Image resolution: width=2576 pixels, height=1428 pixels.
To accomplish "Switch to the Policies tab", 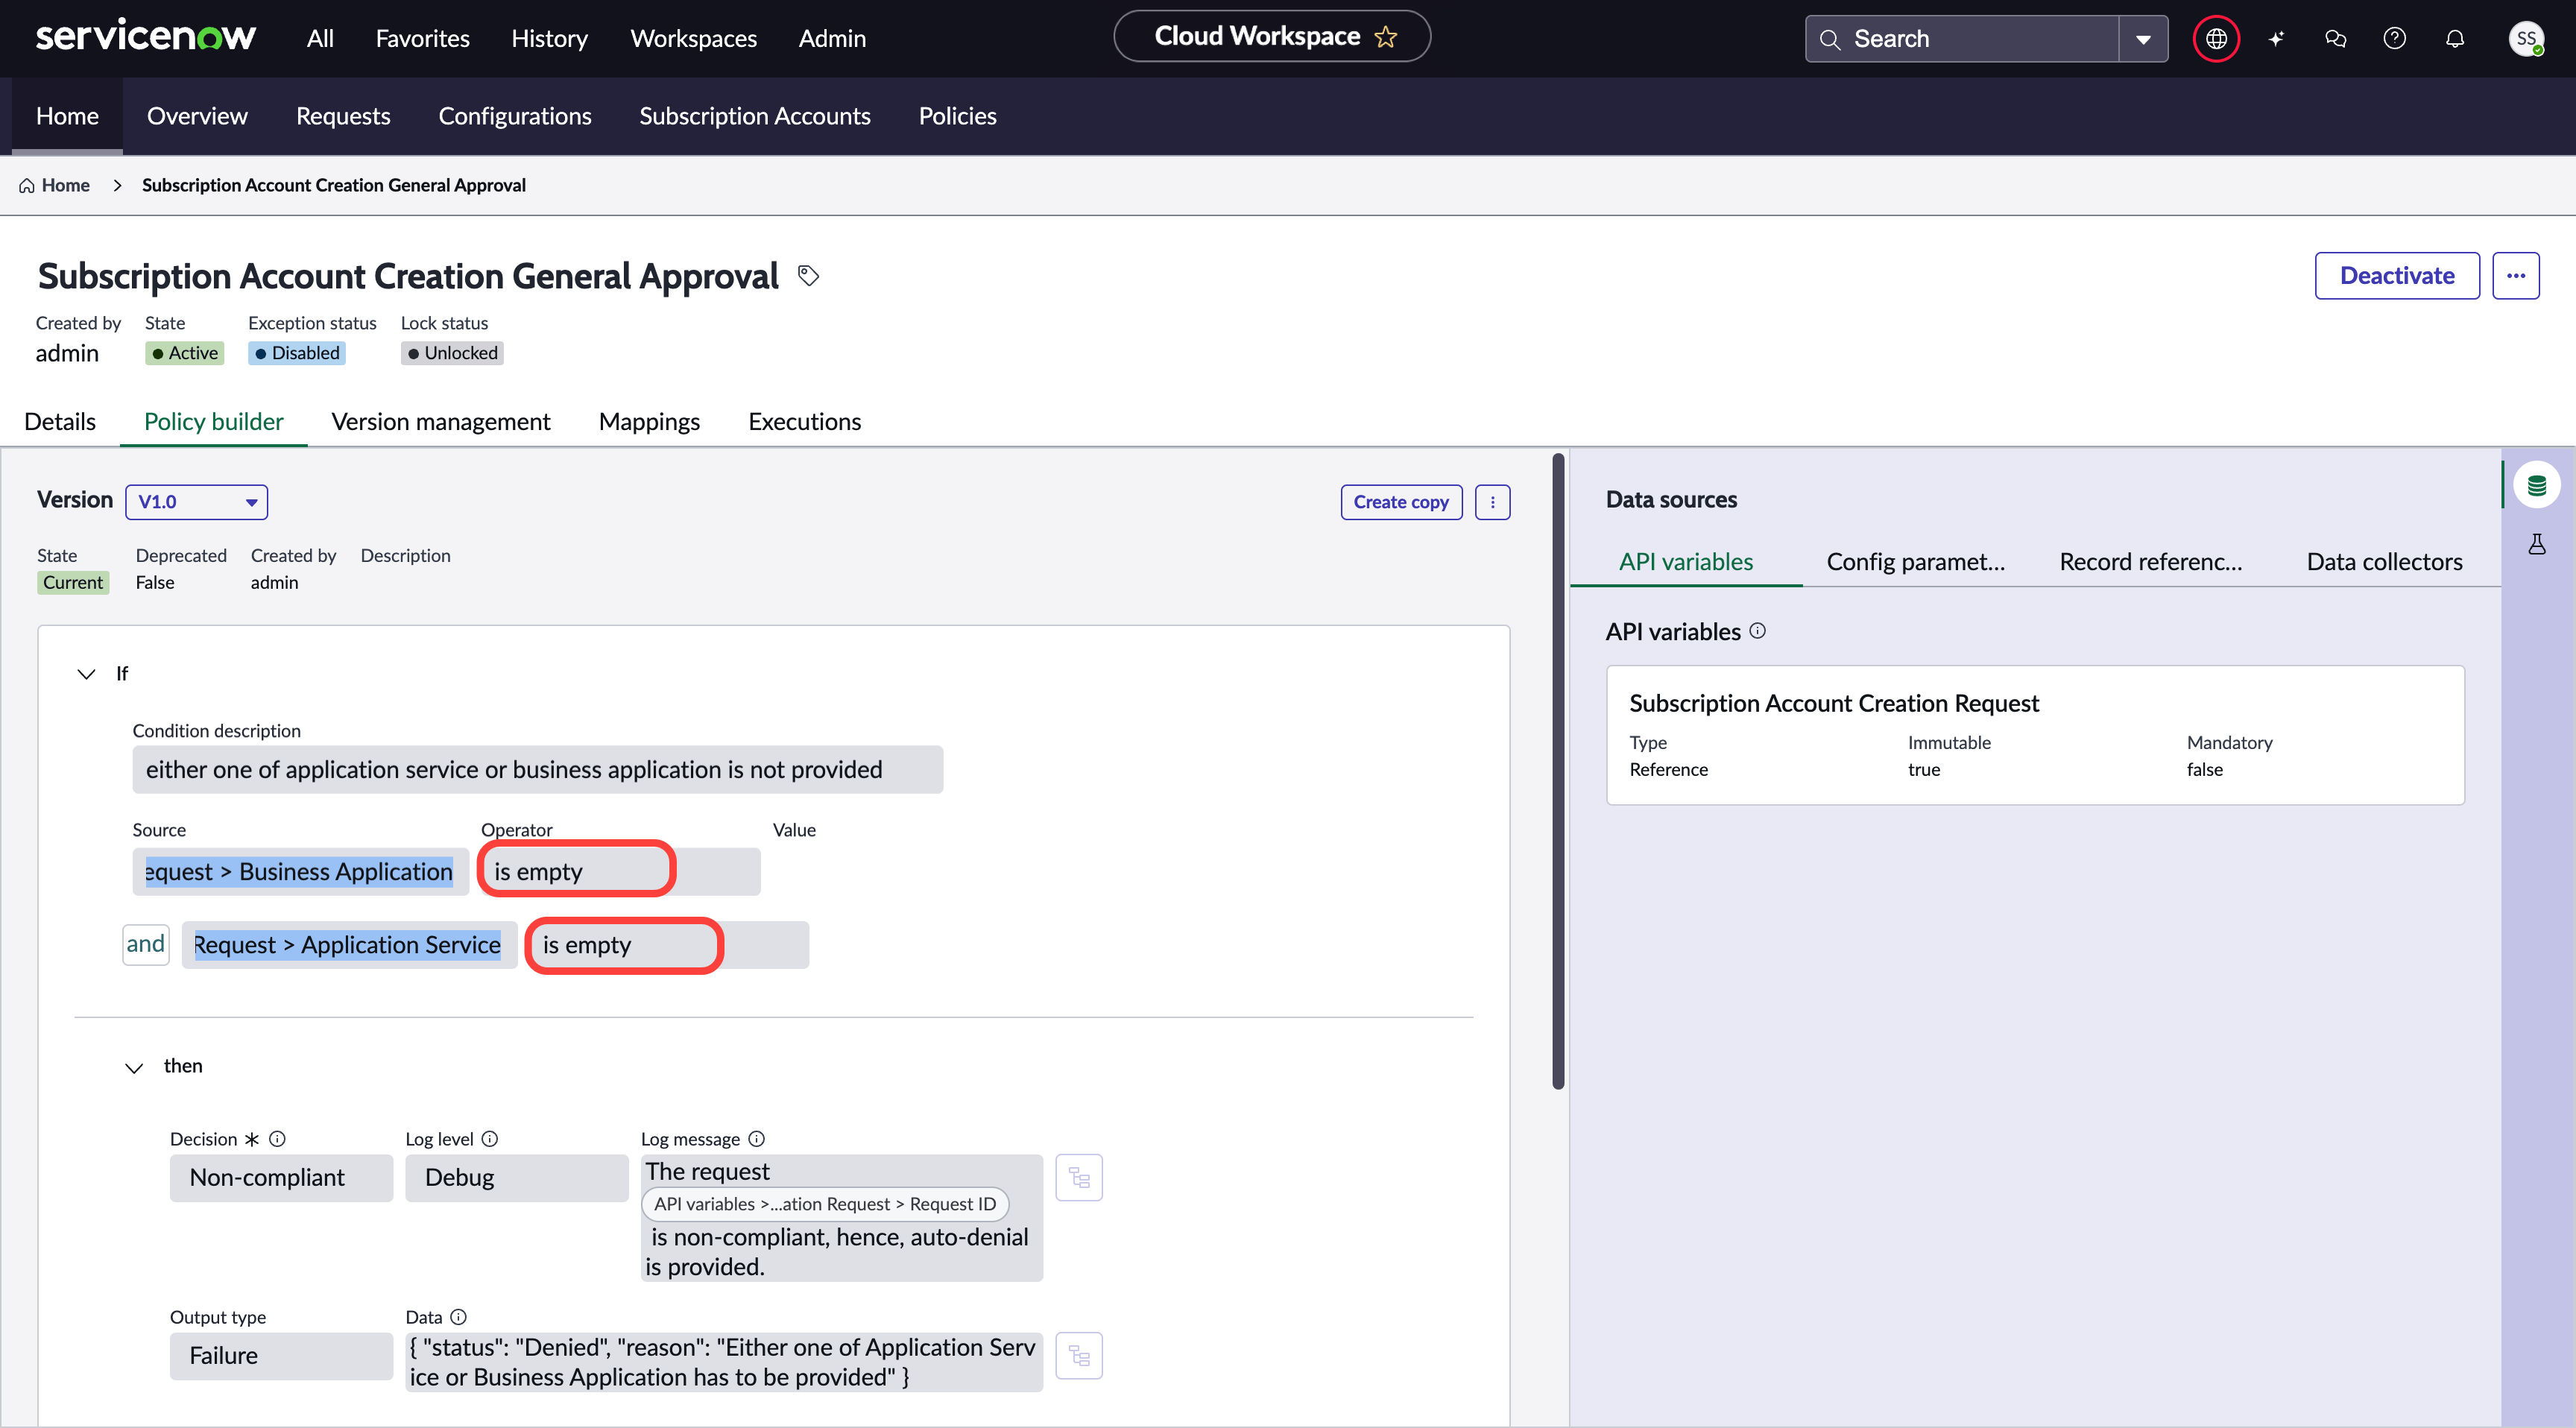I will [x=957, y=116].
